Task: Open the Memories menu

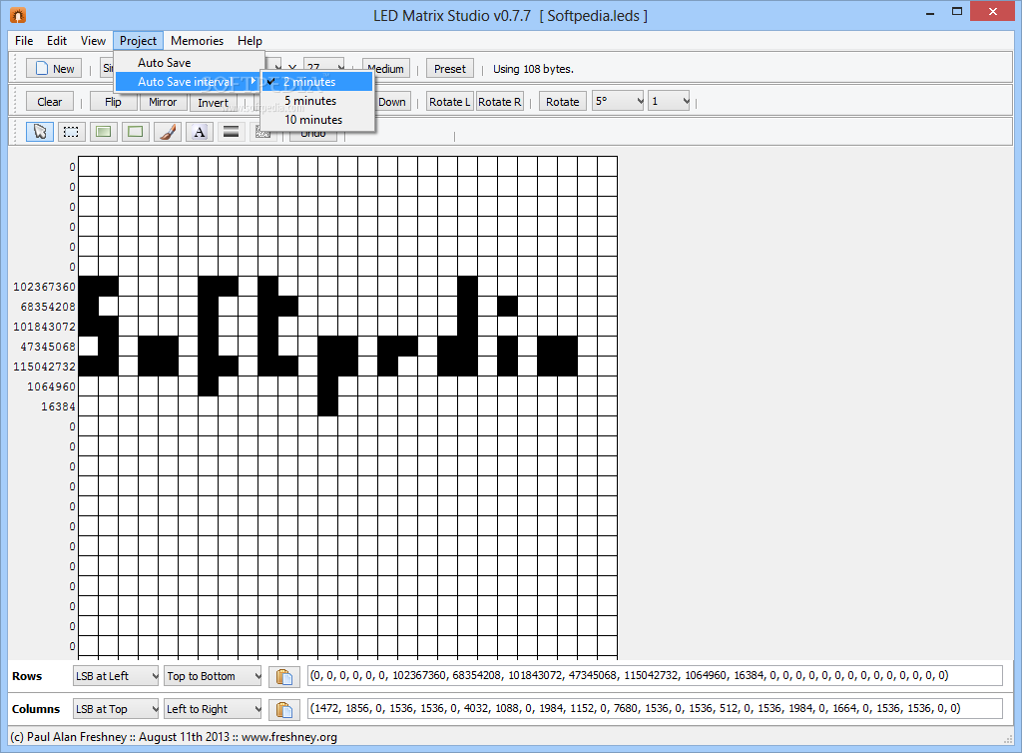Action: coord(197,40)
